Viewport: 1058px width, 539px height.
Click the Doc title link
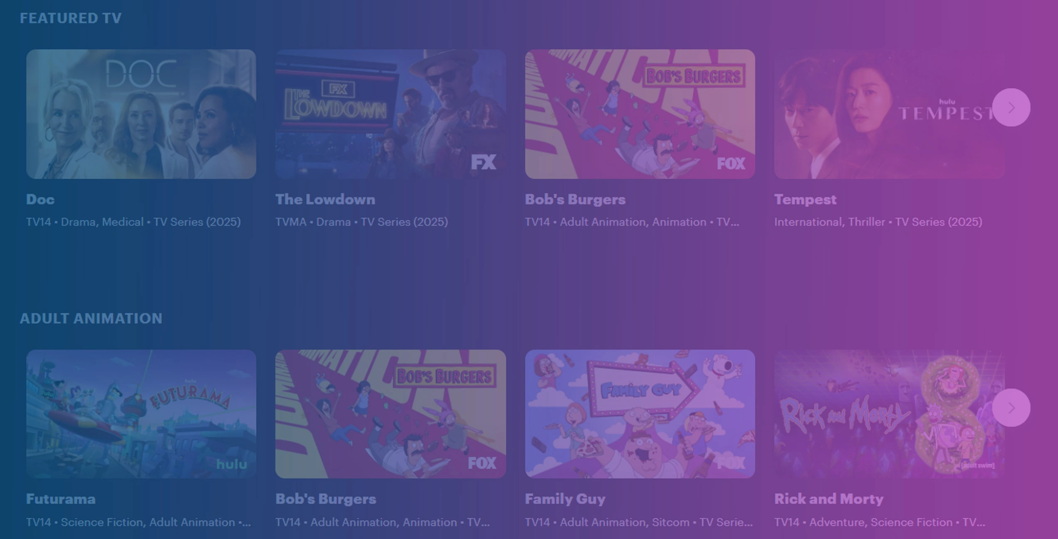click(x=40, y=199)
